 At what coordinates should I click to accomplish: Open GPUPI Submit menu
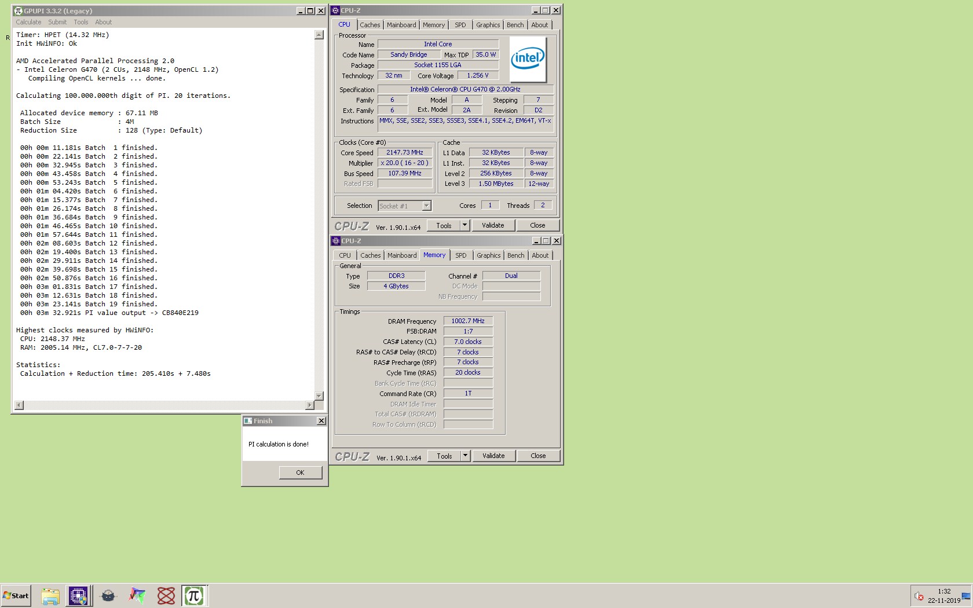[x=57, y=22]
